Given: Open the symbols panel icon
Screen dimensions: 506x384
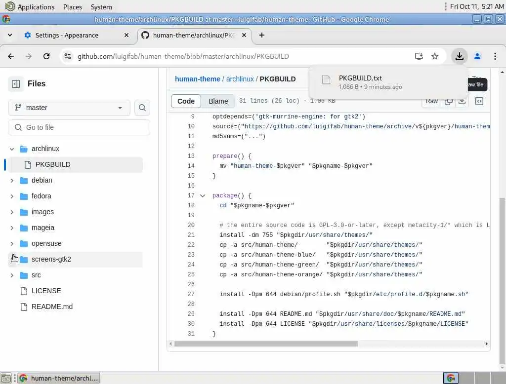Looking at the screenshot, I should tap(479, 101).
